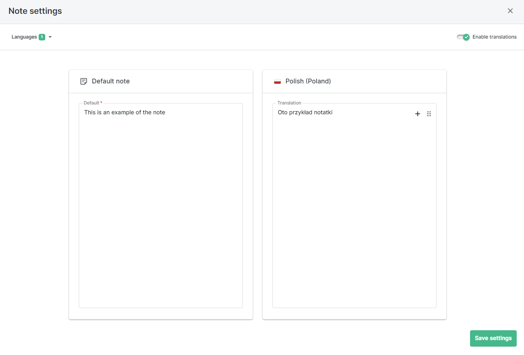
Task: Save settings with the green button
Action: [x=493, y=338]
